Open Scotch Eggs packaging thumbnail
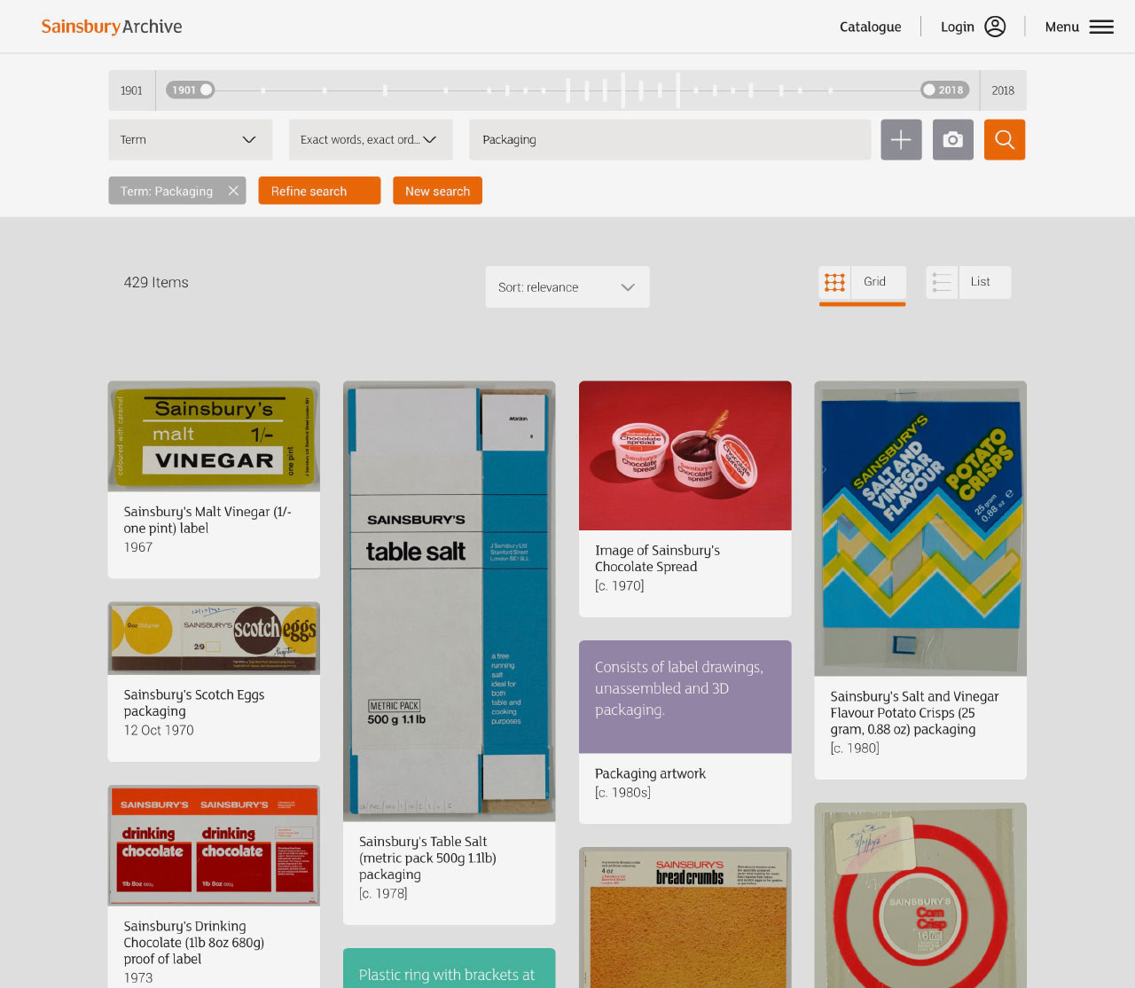Viewport: 1135px width, 988px height. [x=214, y=639]
